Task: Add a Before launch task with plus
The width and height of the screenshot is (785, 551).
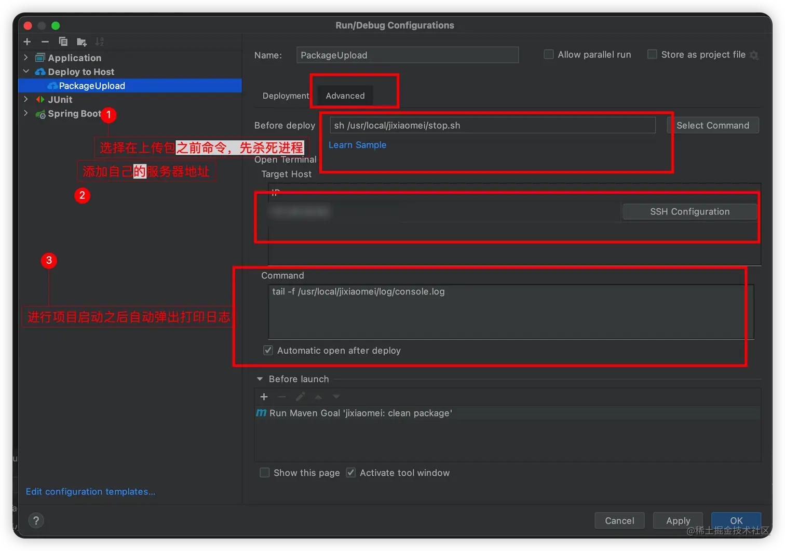Action: (264, 397)
